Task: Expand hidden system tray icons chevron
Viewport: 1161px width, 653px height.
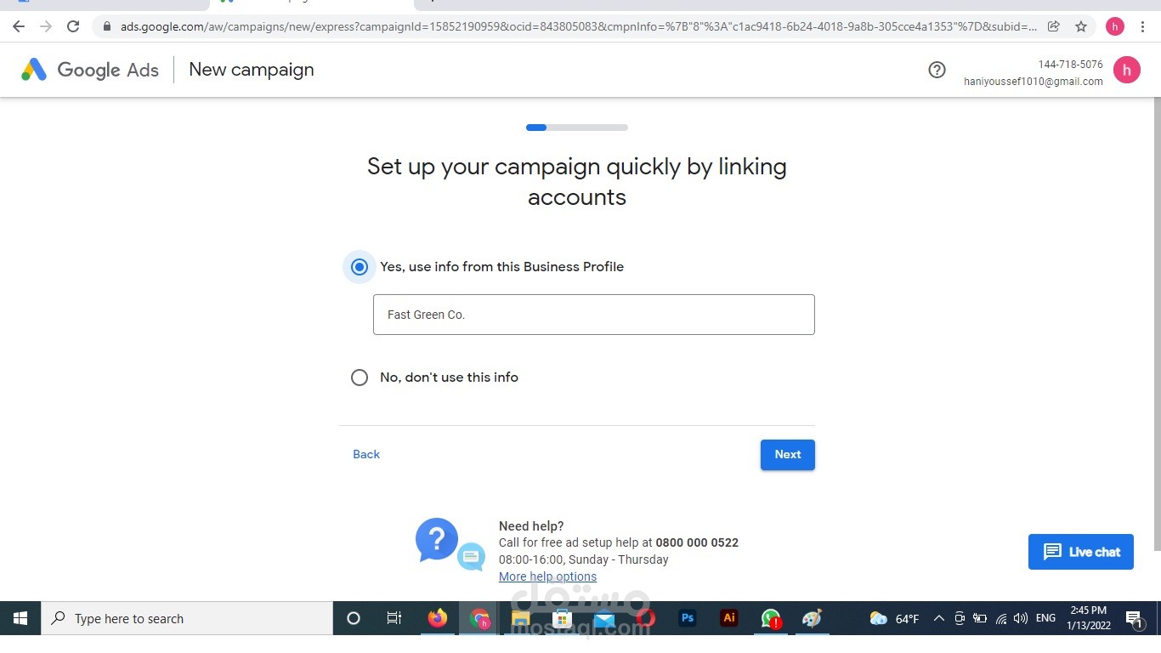Action: point(938,618)
